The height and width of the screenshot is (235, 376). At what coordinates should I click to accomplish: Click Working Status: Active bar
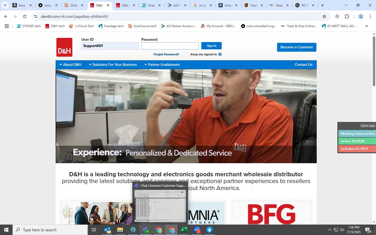[x=357, y=134]
